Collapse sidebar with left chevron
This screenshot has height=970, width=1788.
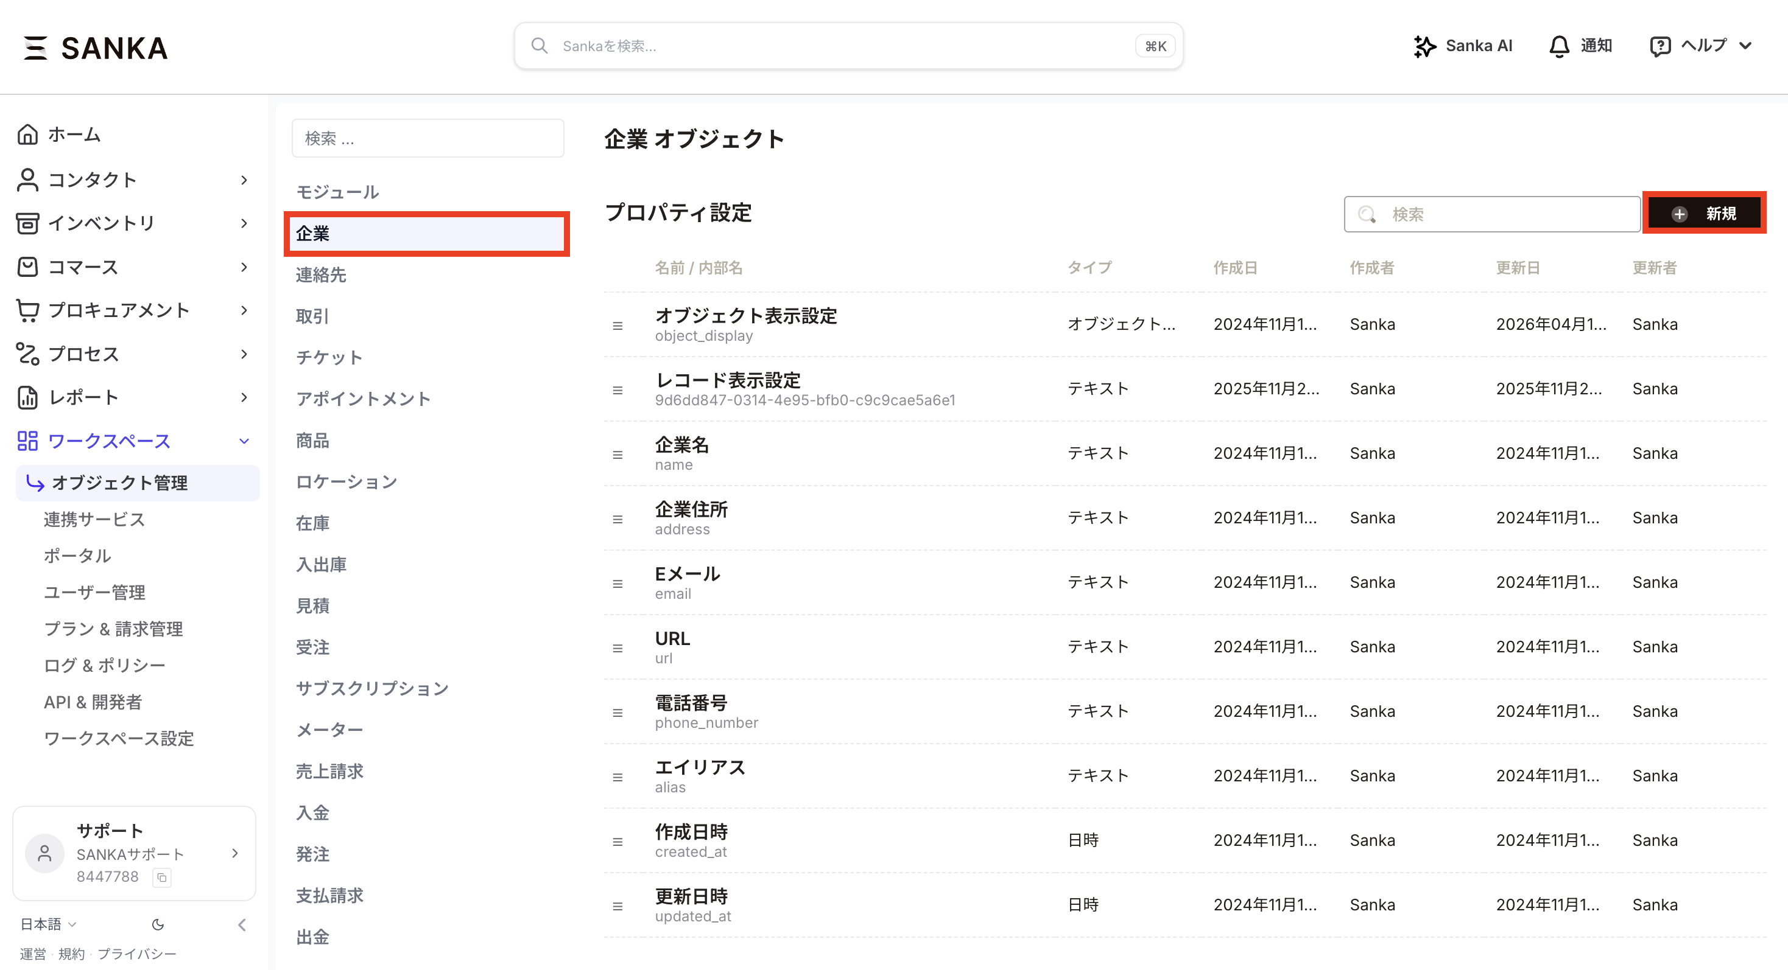pyautogui.click(x=242, y=924)
